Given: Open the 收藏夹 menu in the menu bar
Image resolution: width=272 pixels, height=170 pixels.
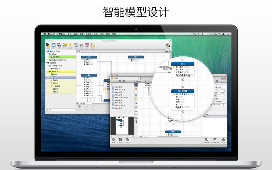Looking at the screenshot, I should click(x=88, y=34).
